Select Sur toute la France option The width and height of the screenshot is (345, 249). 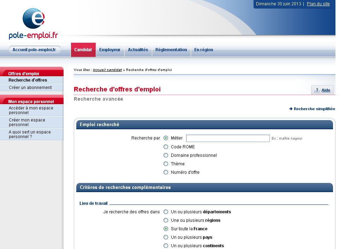coord(166,229)
